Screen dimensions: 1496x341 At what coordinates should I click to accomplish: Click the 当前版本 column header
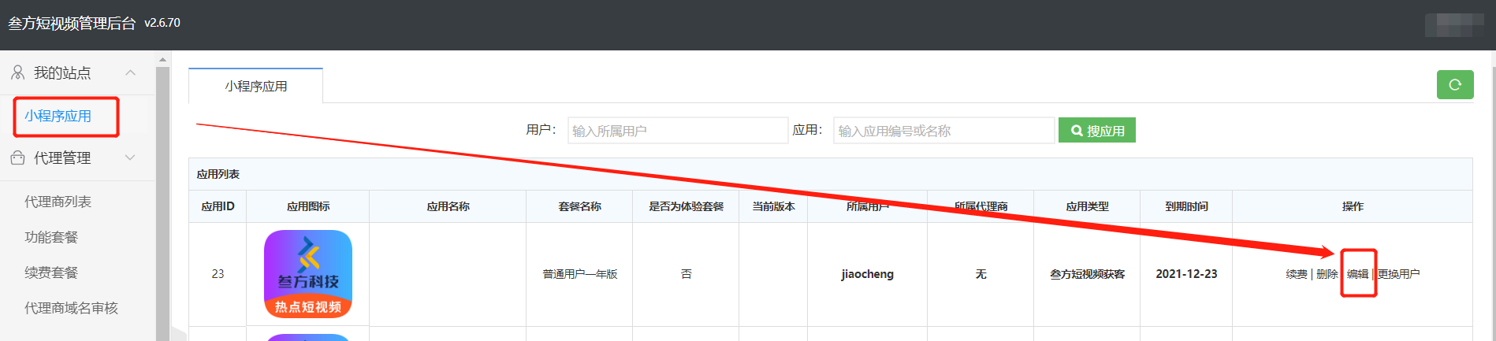point(773,206)
